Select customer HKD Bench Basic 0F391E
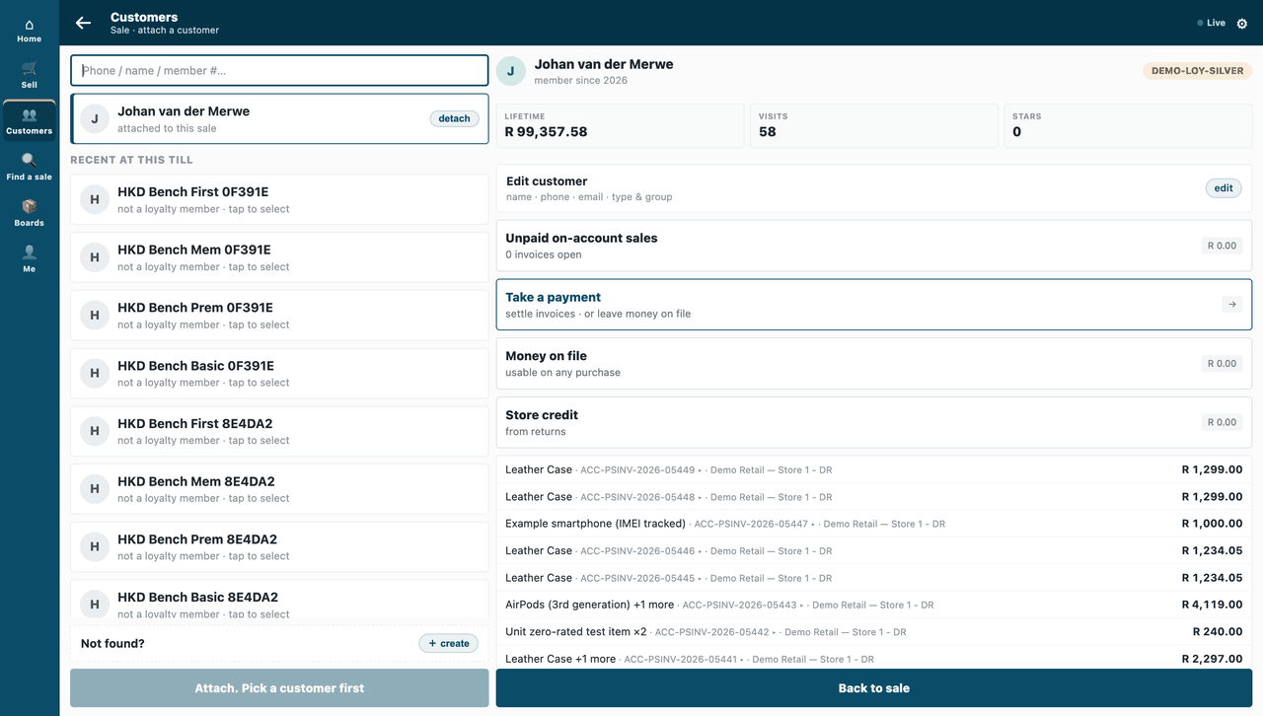 point(279,374)
